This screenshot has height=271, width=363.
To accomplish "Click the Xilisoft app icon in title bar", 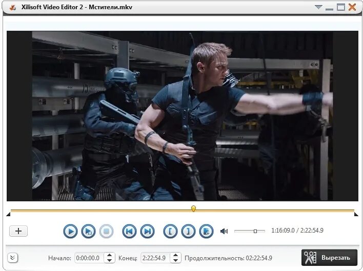I will coord(13,7).
